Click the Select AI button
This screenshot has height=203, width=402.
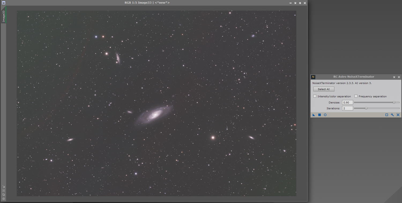pyautogui.click(x=324, y=89)
